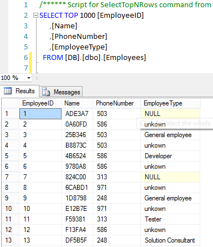Click [EmployeeType] on code line 5
Viewport: 213px width, 247px height.
point(79,47)
